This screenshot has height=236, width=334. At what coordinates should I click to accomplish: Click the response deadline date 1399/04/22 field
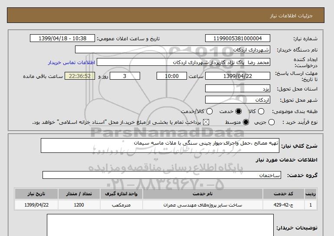[x=238, y=76]
